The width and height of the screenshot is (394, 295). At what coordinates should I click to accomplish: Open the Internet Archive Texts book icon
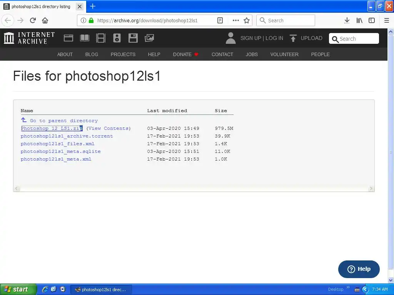point(84,38)
